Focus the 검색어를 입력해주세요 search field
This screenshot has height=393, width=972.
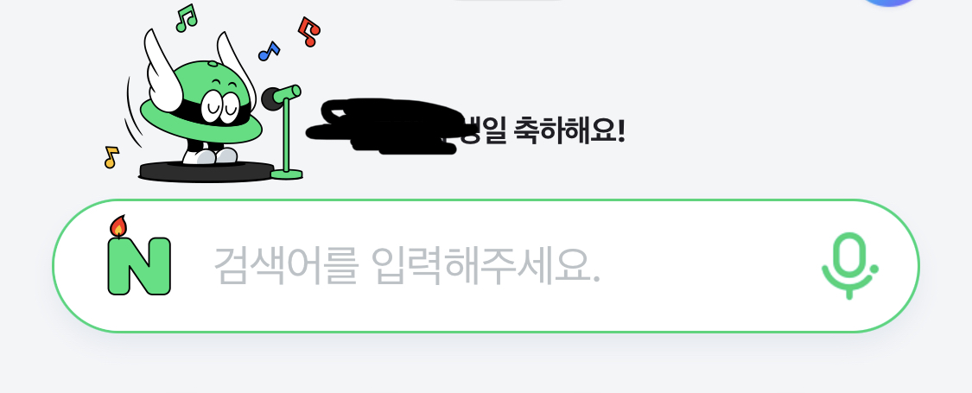pos(486,266)
